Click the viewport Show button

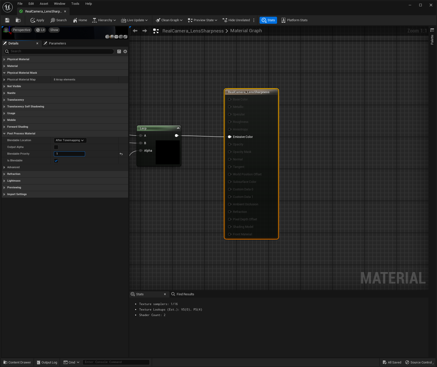click(54, 30)
